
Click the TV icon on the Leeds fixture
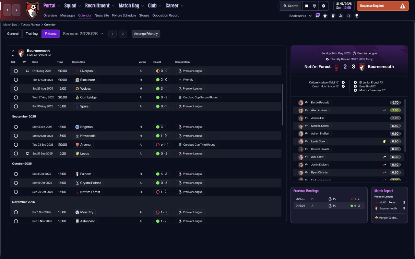(28, 153)
